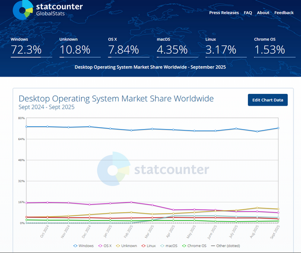Viewport: 301px width, 253px height.
Task: Click Unknown line data point at Aug 2025
Action: pos(257,208)
